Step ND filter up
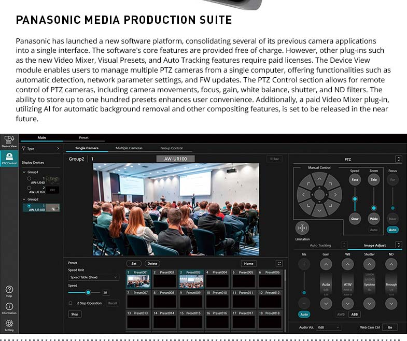The image size is (407, 341). [x=391, y=264]
